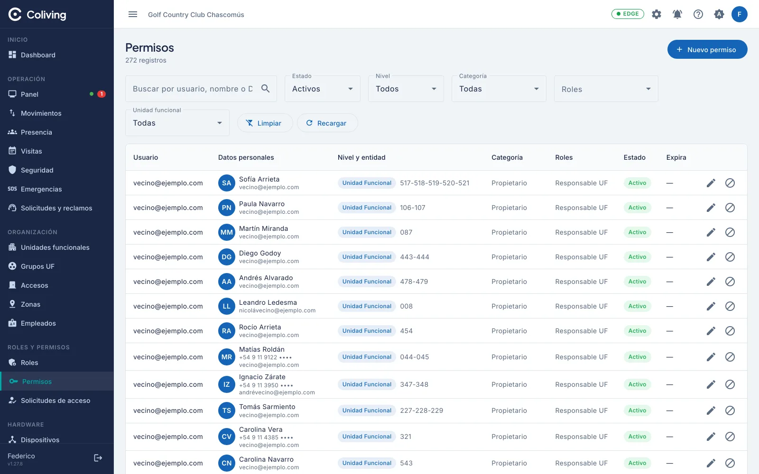The image size is (759, 474).
Task: Open the Estado dropdown showing Activos
Action: point(323,89)
